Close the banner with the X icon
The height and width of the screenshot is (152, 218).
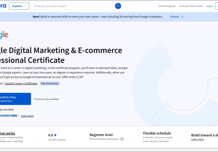182,17
